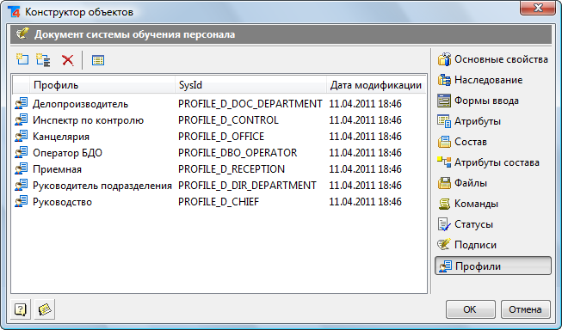
Task: Sort by the SysId column header
Action: click(x=251, y=85)
